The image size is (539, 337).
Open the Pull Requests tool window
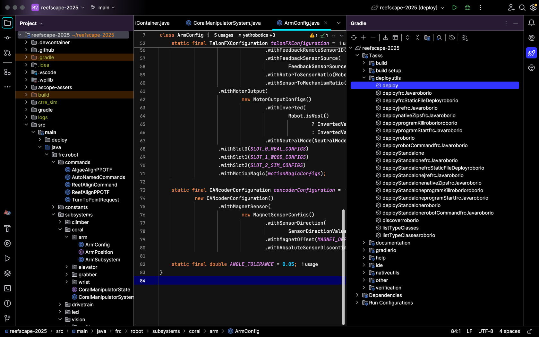click(x=7, y=53)
